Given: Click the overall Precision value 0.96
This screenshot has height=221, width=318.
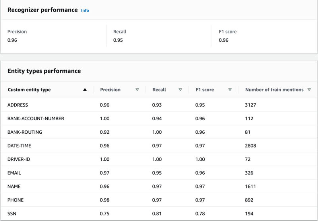Looking at the screenshot, I should tap(12, 40).
